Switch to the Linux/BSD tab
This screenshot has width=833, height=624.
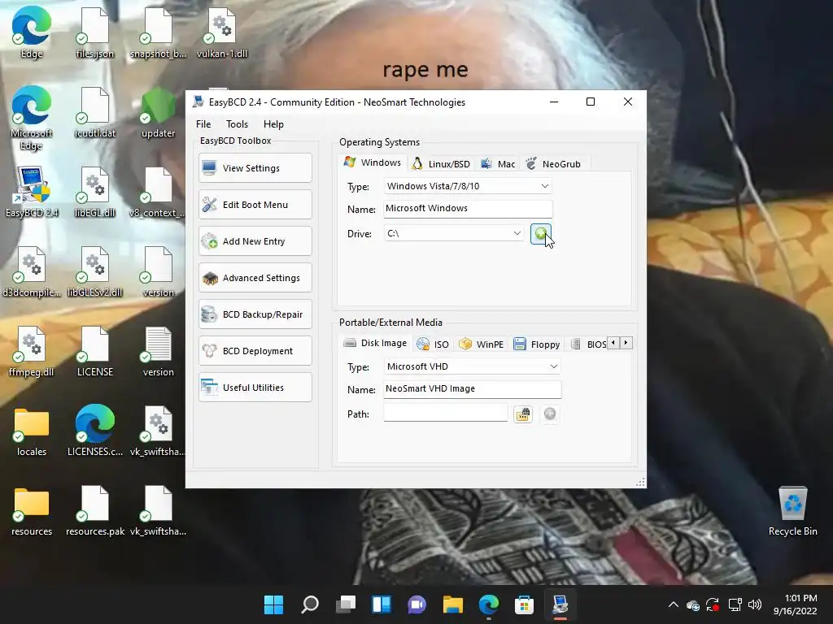point(441,164)
